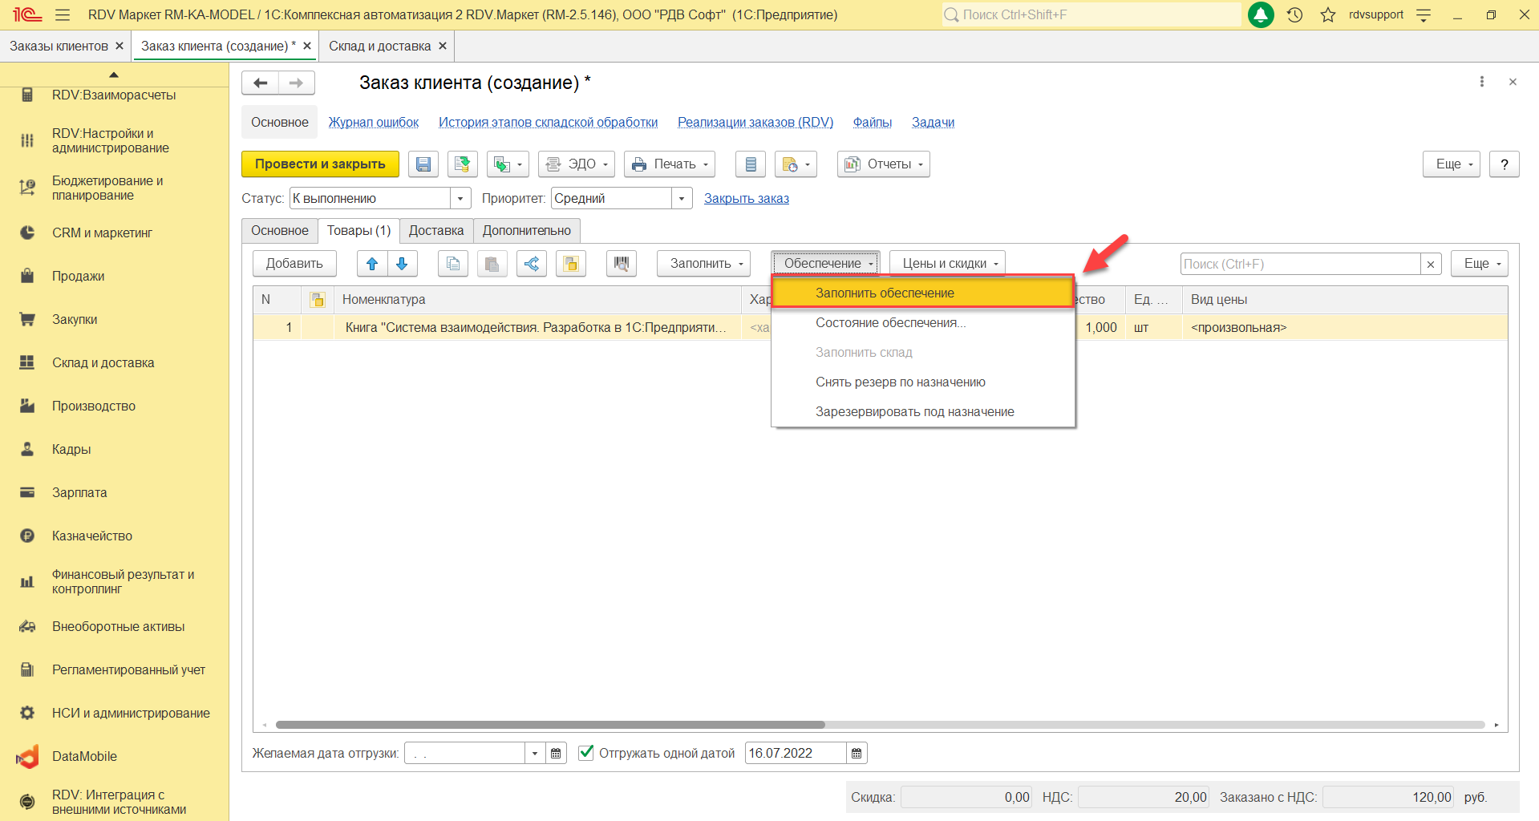The image size is (1539, 821).
Task: Click the 'Закрыть заказ' link
Action: pyautogui.click(x=746, y=199)
